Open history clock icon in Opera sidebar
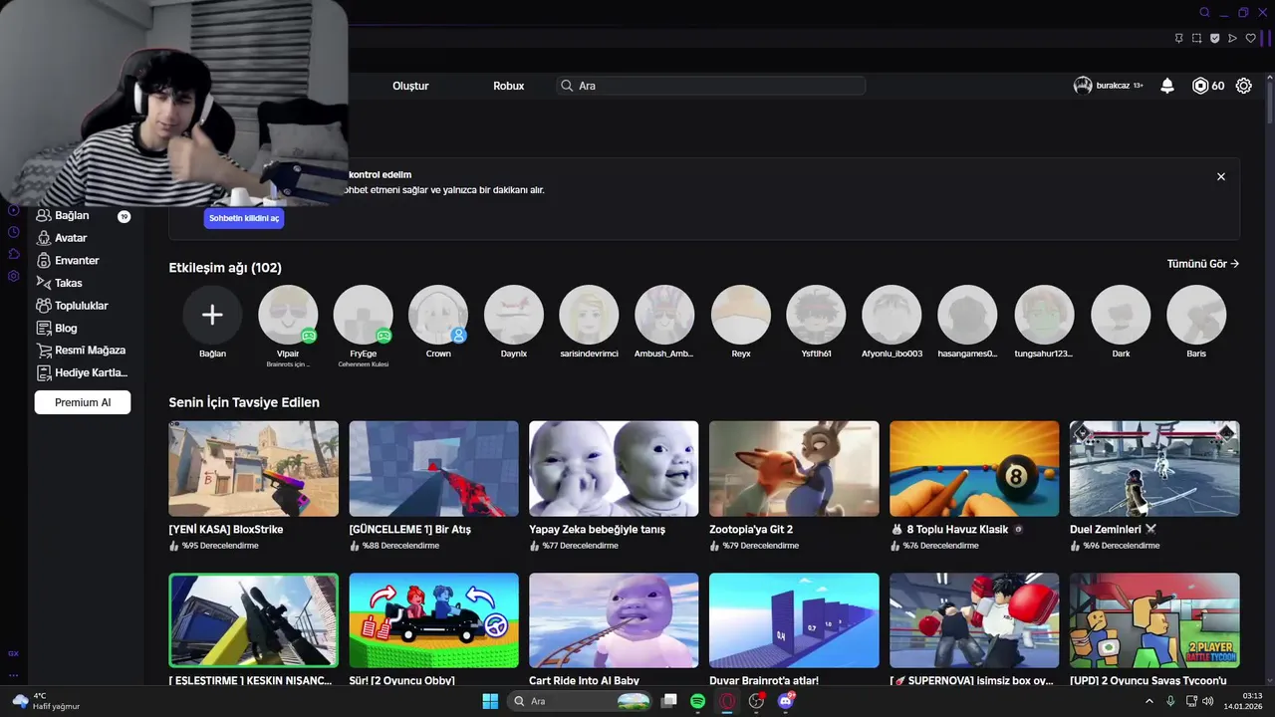1275x717 pixels. (x=13, y=232)
